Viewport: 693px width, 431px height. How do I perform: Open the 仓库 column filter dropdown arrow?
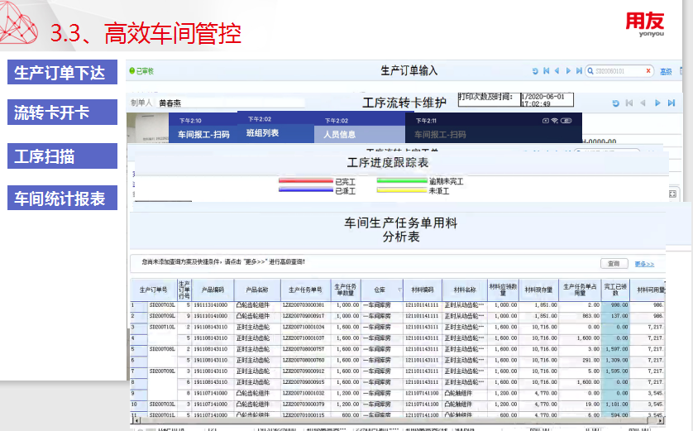pos(399,290)
